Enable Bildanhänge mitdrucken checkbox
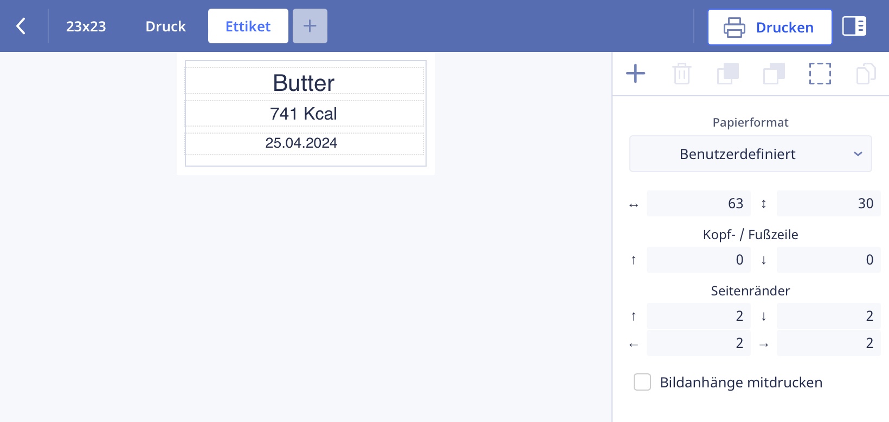889x422 pixels. click(x=642, y=382)
